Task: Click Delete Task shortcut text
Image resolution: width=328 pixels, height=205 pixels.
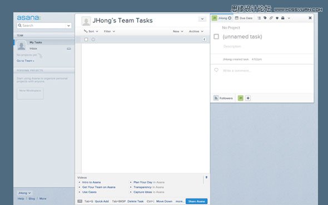Action: pyautogui.click(x=136, y=202)
